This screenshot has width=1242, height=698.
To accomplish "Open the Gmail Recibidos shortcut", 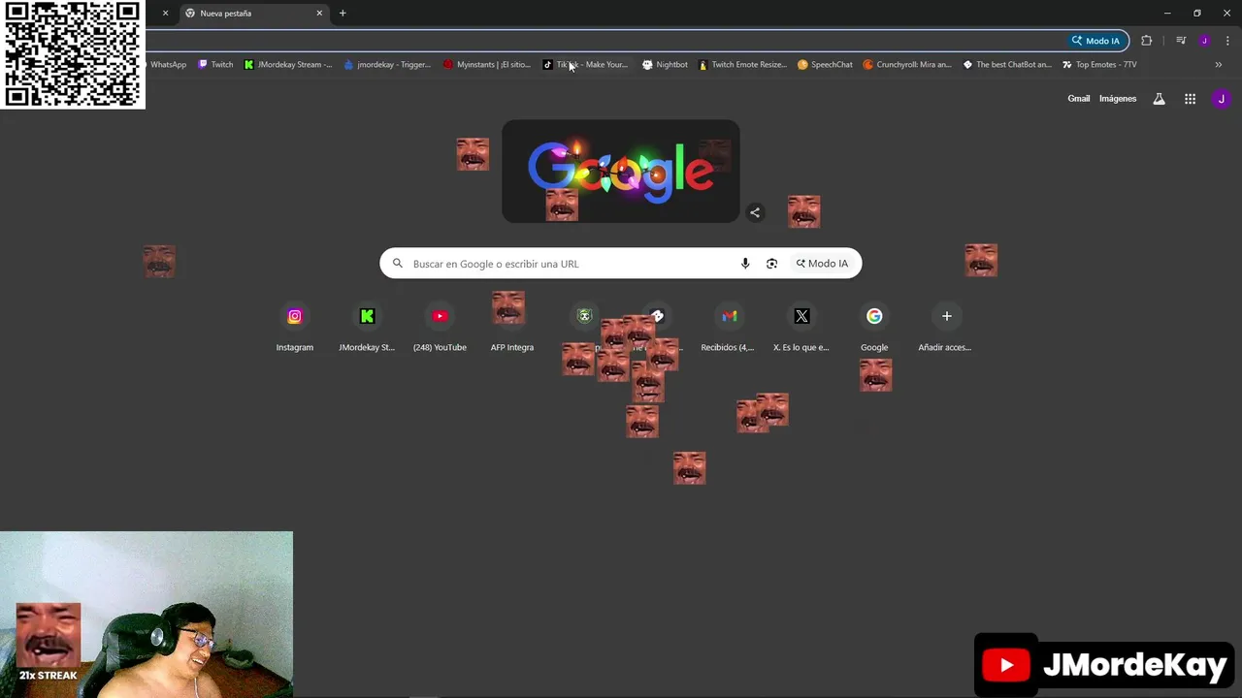I will coord(729,328).
